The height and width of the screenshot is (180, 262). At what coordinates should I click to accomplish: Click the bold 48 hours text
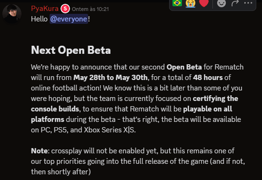pos(208,78)
